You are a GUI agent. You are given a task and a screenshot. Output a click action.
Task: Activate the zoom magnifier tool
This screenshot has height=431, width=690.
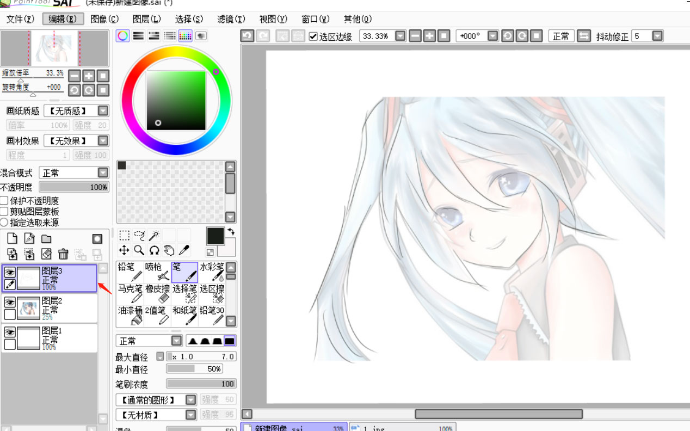[139, 250]
